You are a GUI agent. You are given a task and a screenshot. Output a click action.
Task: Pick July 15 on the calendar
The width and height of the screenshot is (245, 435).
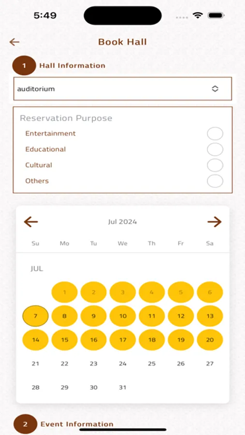[x=65, y=340]
